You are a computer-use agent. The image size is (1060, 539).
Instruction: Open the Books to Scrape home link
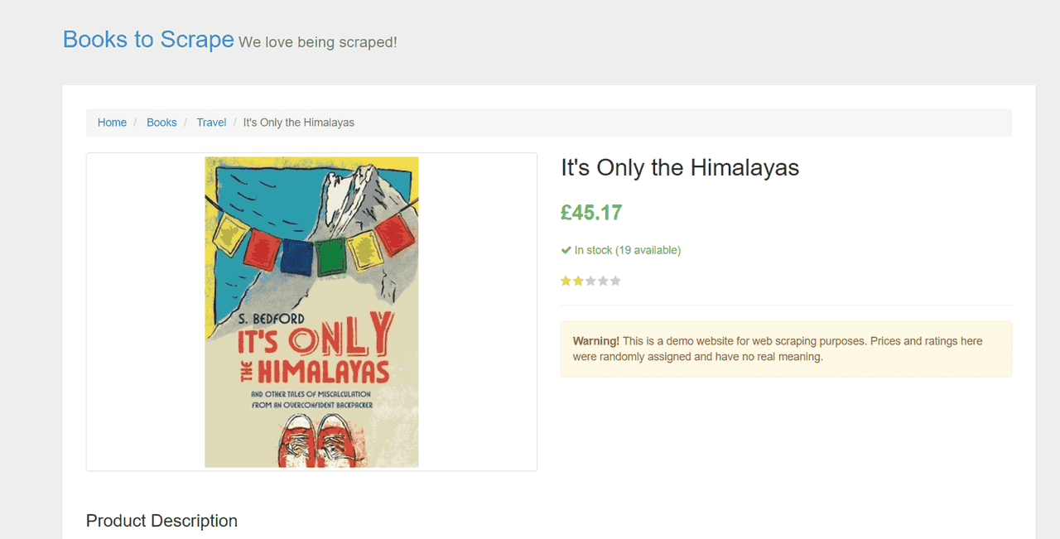[148, 39]
